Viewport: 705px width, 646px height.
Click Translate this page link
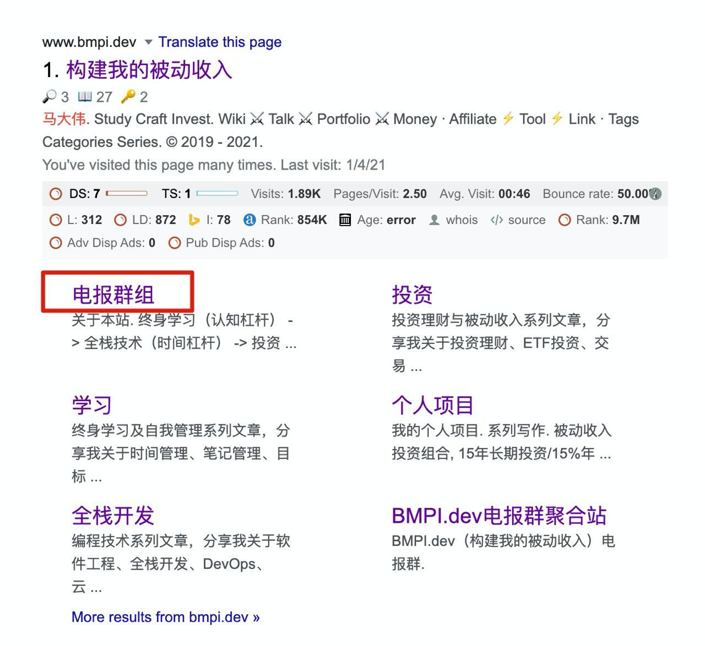tap(220, 42)
